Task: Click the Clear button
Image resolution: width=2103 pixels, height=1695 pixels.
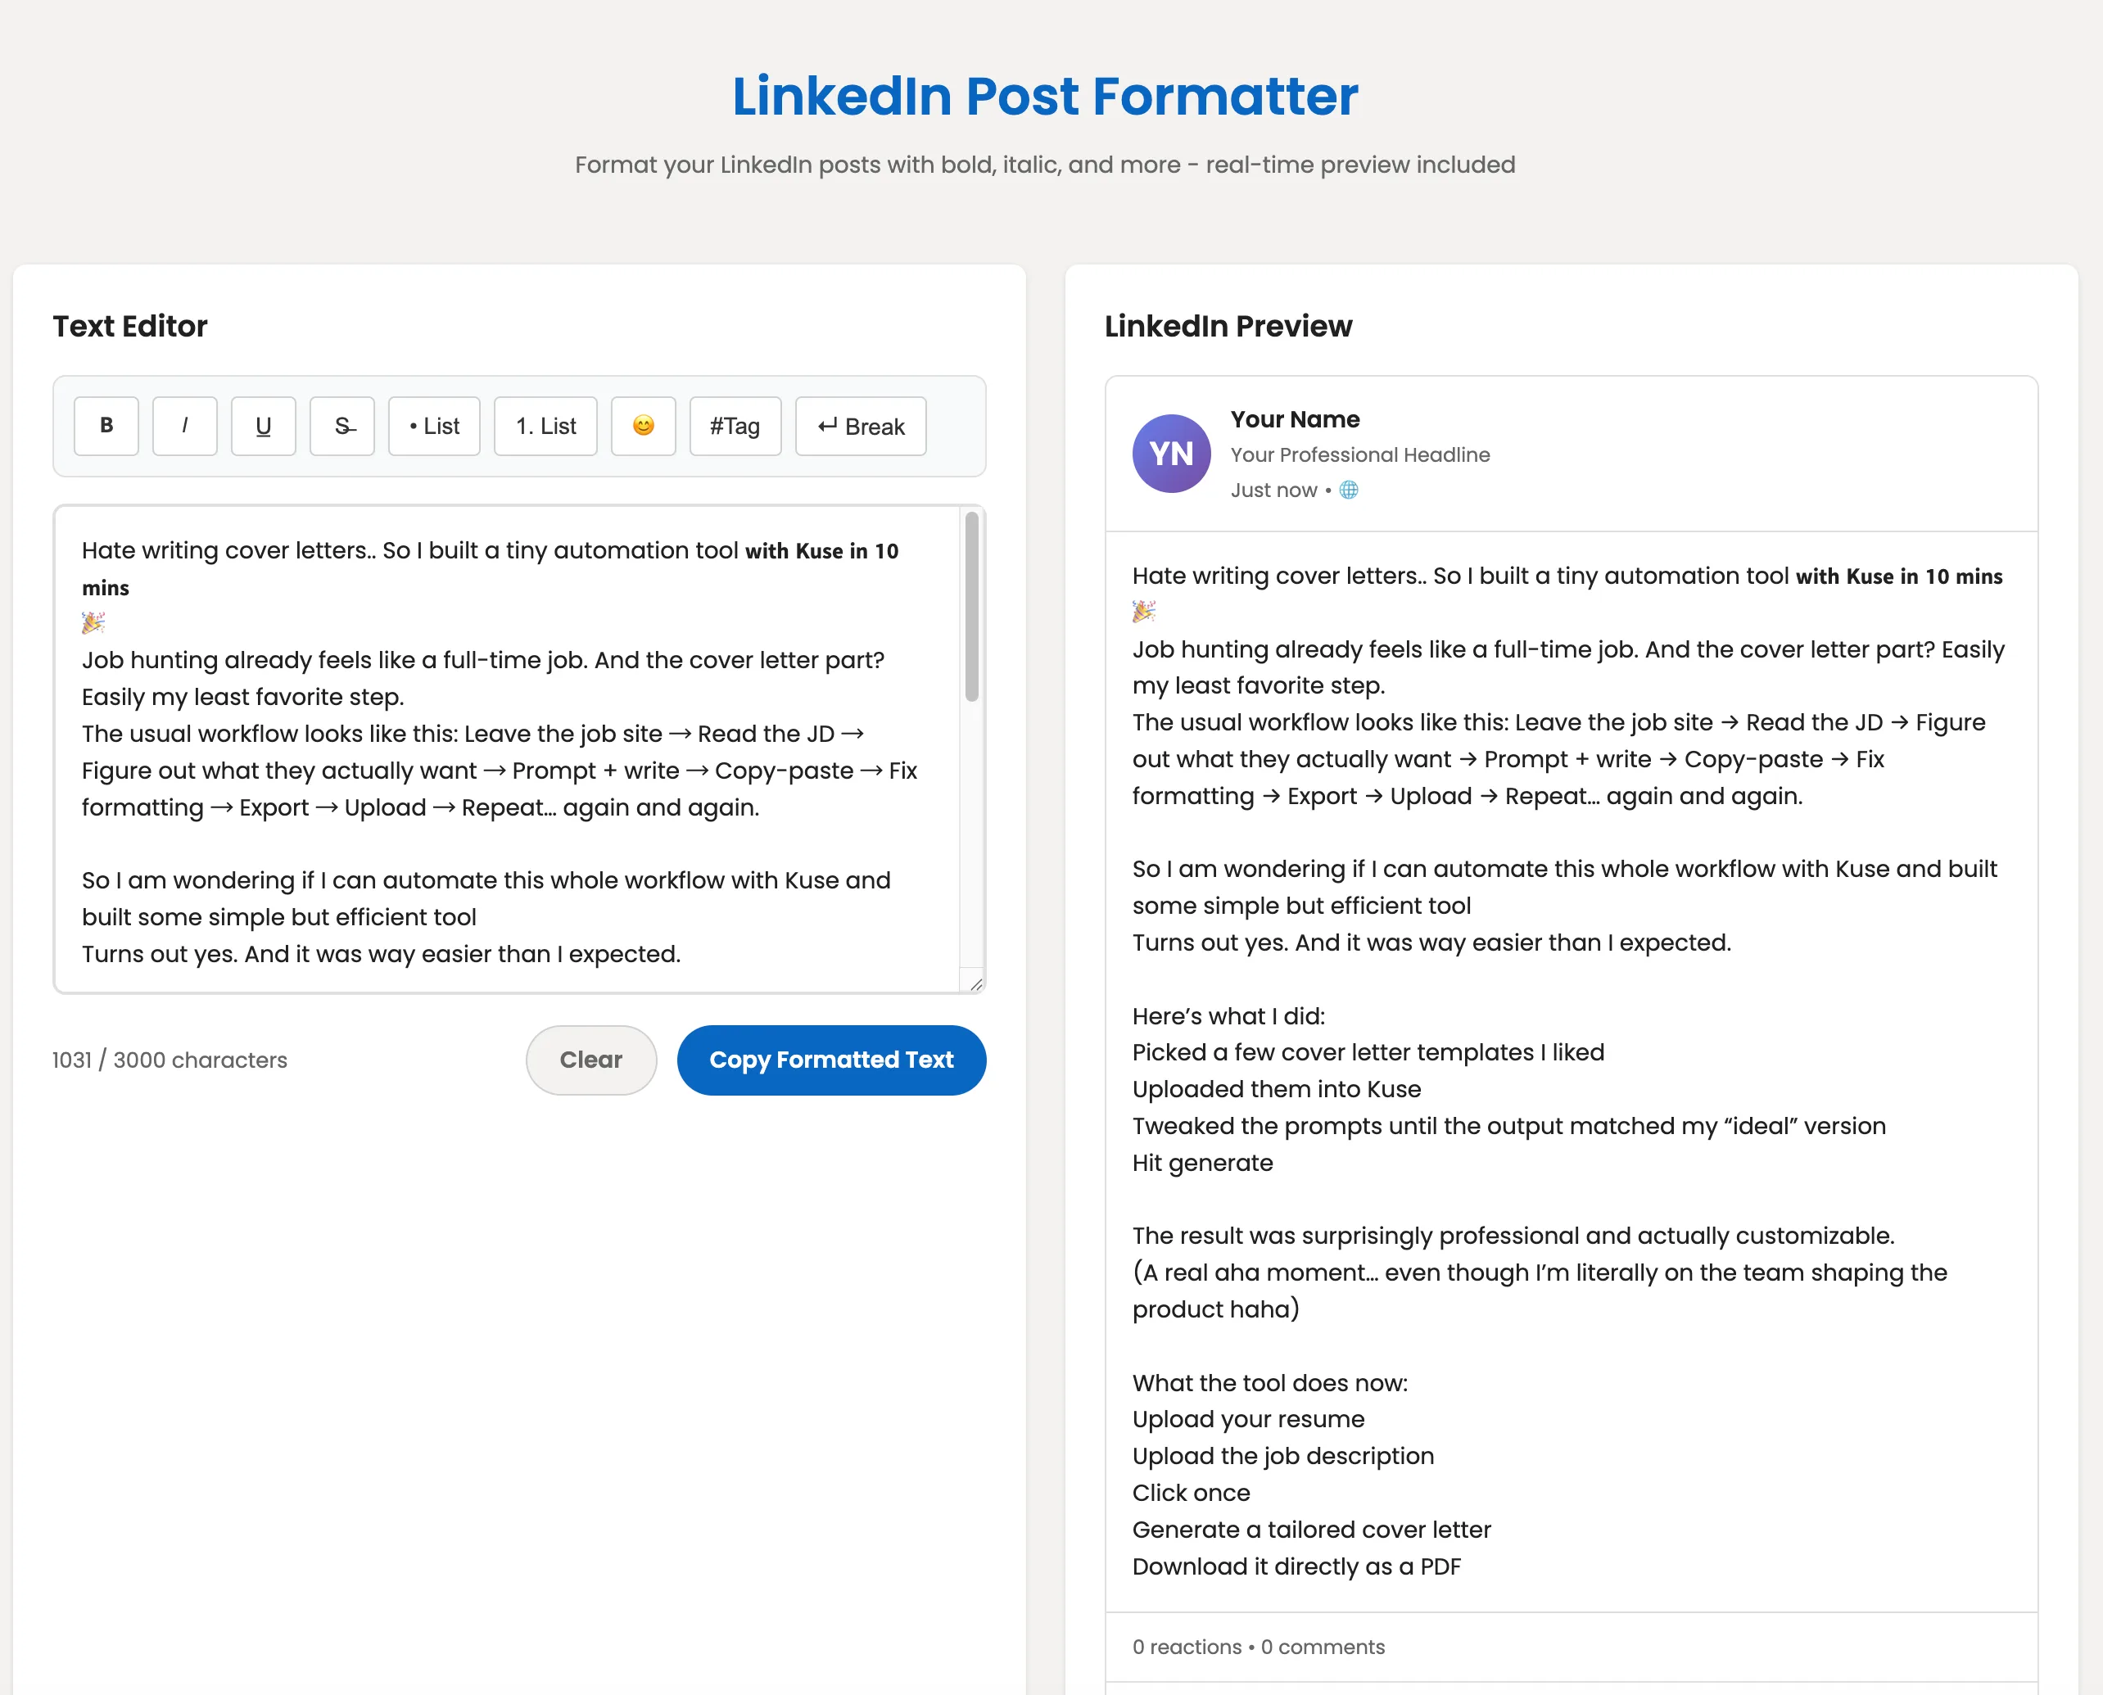Action: tap(590, 1060)
